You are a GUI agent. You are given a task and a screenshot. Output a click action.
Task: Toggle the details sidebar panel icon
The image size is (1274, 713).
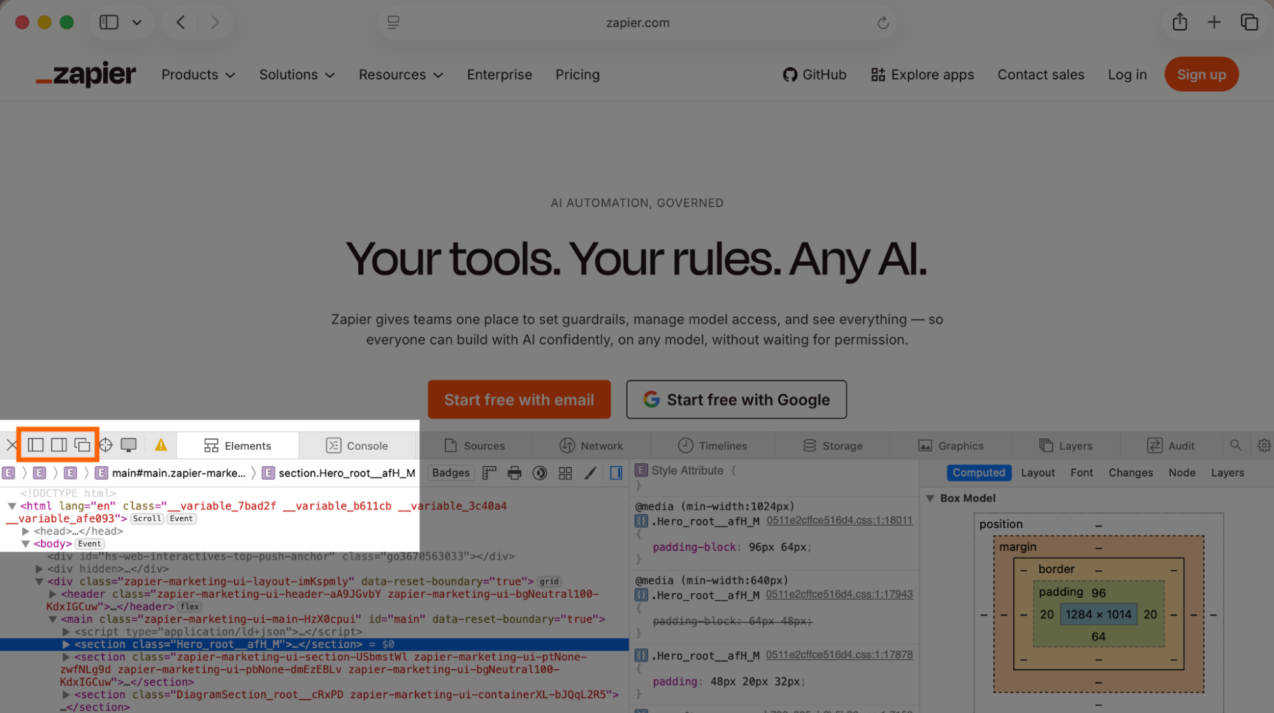pos(616,473)
